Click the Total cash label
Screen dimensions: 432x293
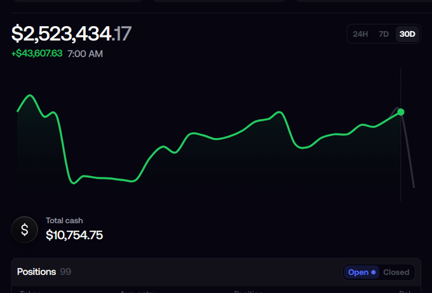coord(64,221)
